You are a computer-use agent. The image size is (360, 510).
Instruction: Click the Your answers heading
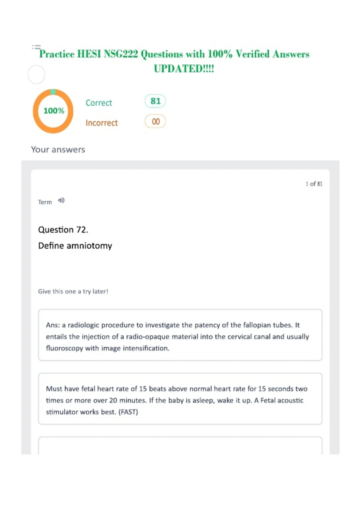(58, 149)
